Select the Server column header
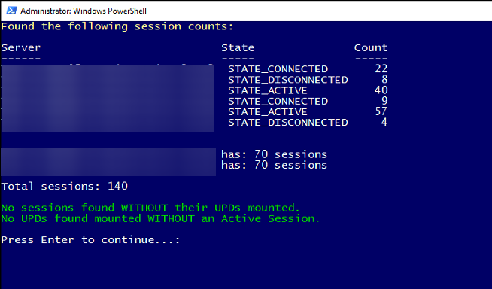Screen dimensions: 492x289 tap(21, 47)
